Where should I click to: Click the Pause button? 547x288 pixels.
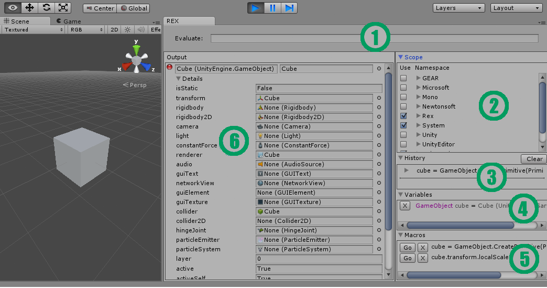click(x=272, y=8)
